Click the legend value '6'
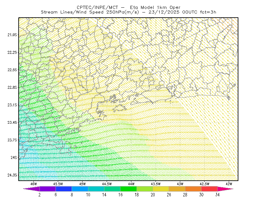This screenshot has width=257, height=198. coord(56,195)
